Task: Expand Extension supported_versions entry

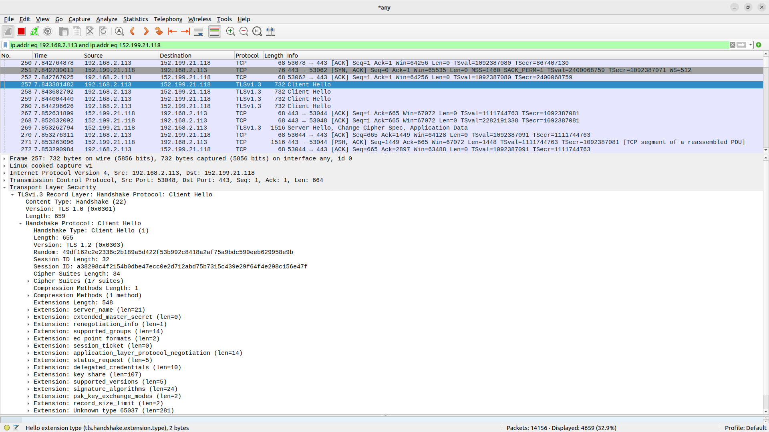Action: (x=28, y=382)
